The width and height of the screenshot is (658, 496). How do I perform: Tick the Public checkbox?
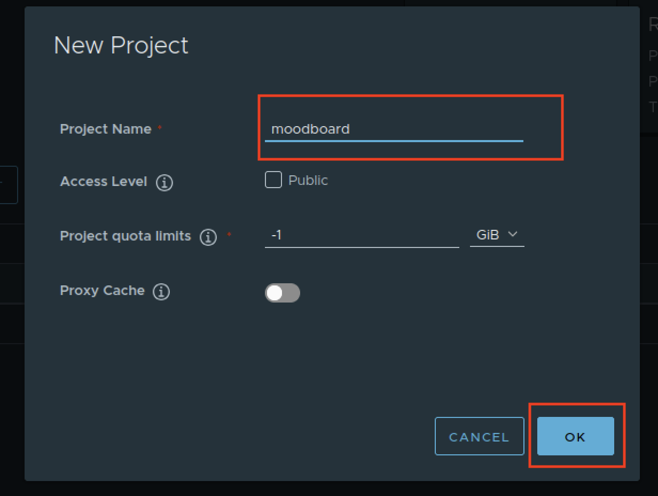[x=273, y=181]
